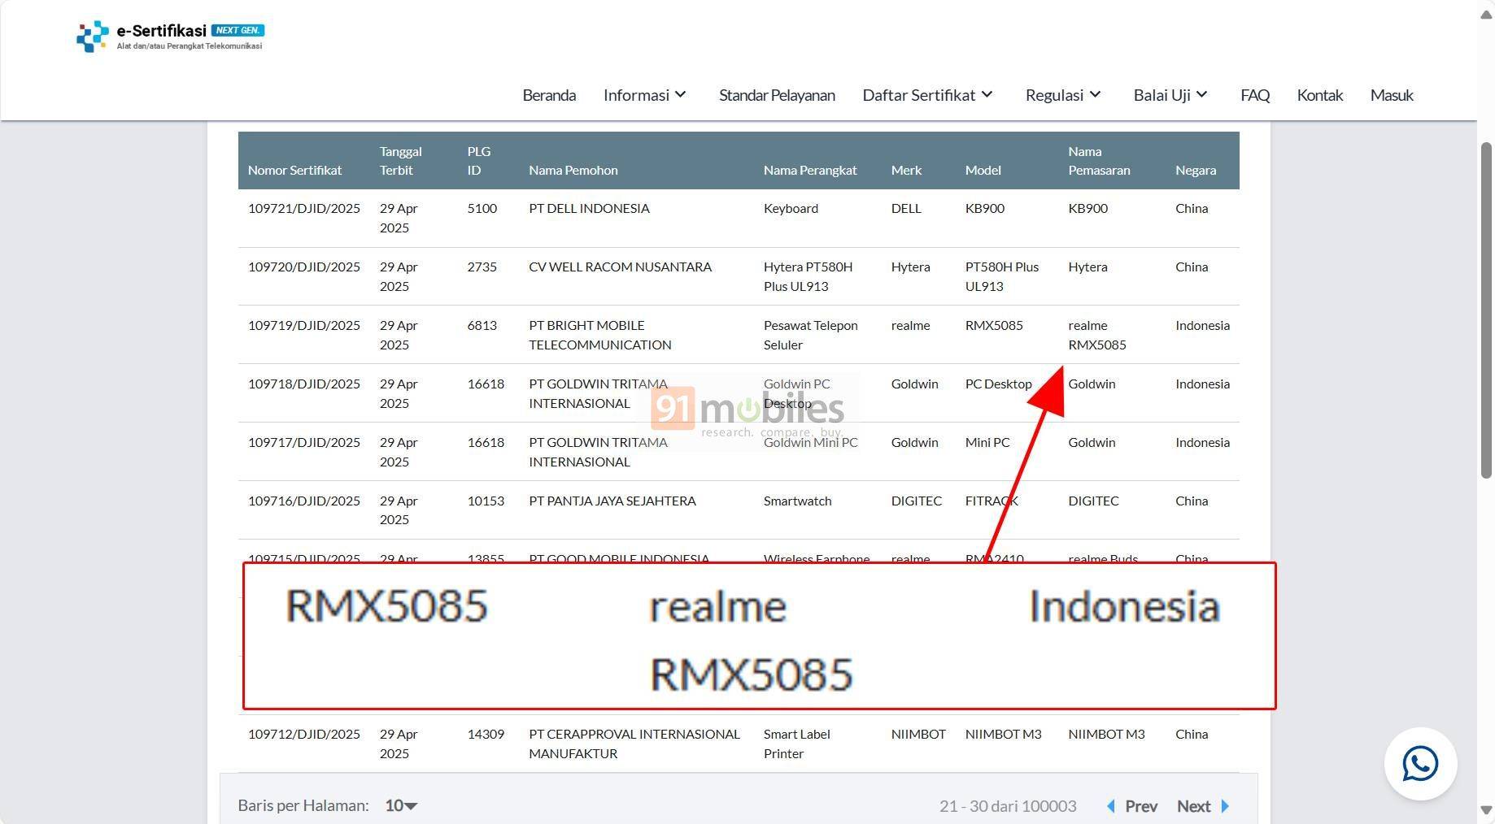Expand Balai Uji dropdown
This screenshot has width=1495, height=824.
[x=1170, y=95]
